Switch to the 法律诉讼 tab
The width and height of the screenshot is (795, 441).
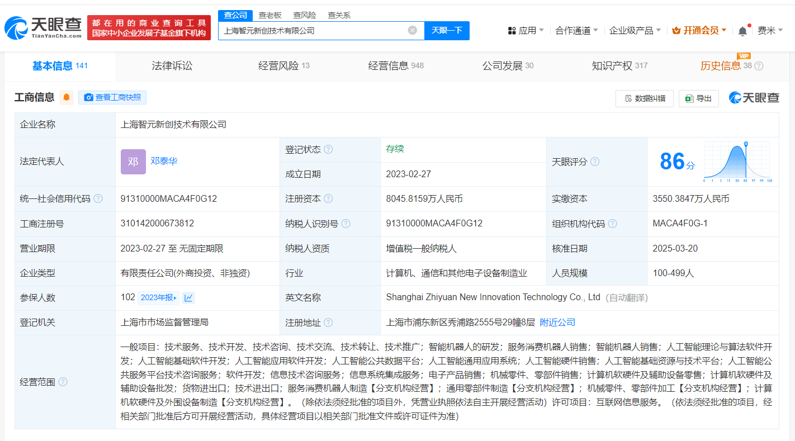(x=172, y=66)
